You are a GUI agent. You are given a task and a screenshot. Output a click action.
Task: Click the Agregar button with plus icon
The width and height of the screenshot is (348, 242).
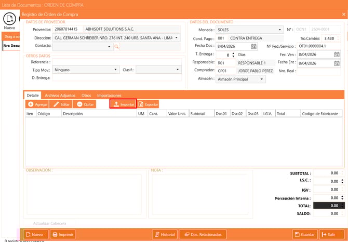click(x=37, y=104)
